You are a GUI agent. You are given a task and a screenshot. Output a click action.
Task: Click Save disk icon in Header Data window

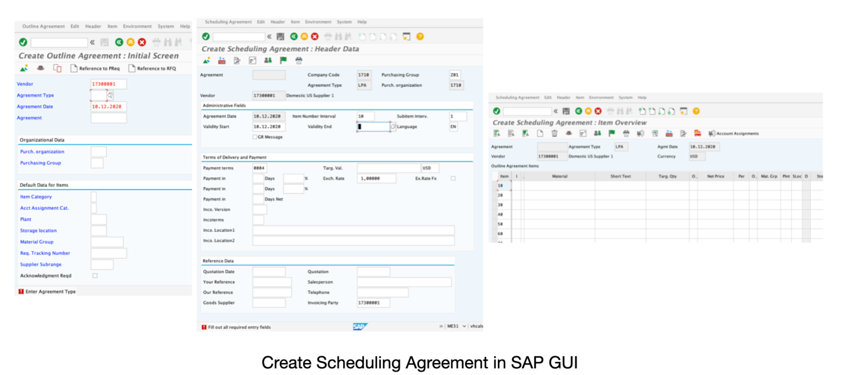(x=280, y=36)
